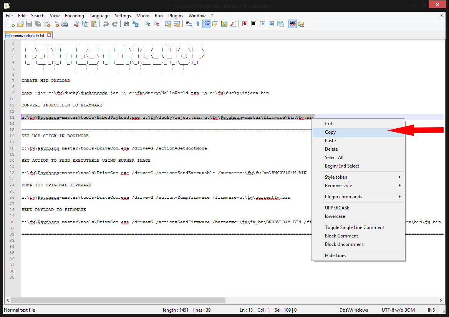Click the Save recorded macro icon
The height and width of the screenshot is (317, 449).
point(280,24)
